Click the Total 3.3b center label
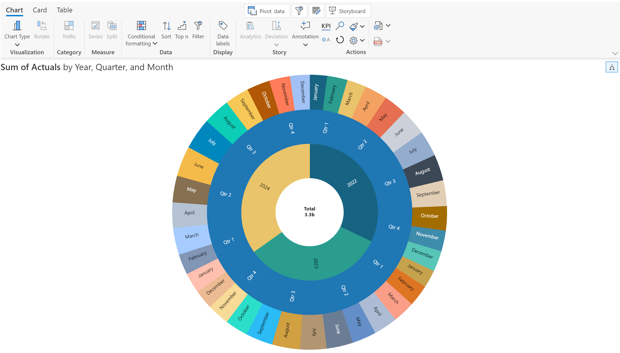Viewport: 620px width, 353px height. [309, 212]
